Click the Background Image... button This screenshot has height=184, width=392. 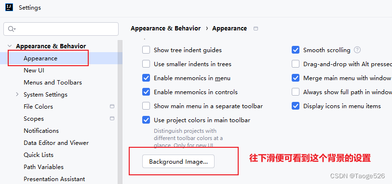pyautogui.click(x=178, y=161)
